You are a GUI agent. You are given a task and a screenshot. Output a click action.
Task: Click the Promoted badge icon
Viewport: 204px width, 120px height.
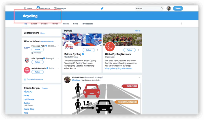[x=32, y=53]
